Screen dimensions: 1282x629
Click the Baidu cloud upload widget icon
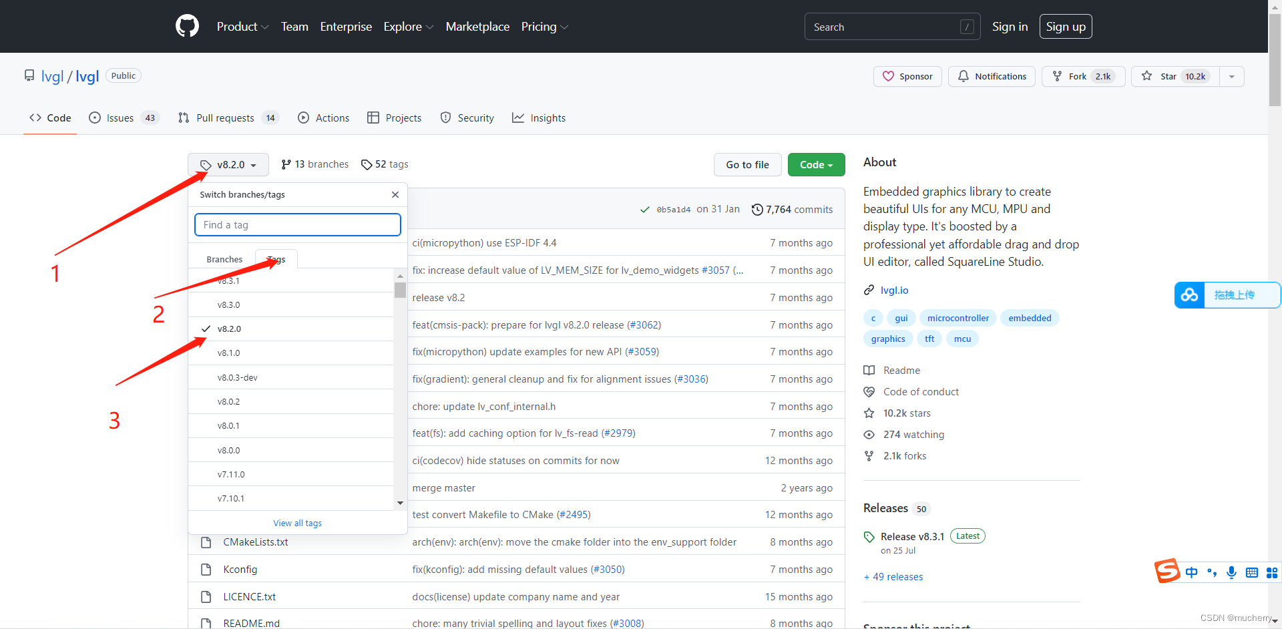[x=1189, y=295]
